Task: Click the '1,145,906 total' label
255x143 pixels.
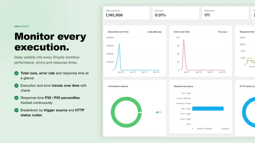Action: click(154, 32)
